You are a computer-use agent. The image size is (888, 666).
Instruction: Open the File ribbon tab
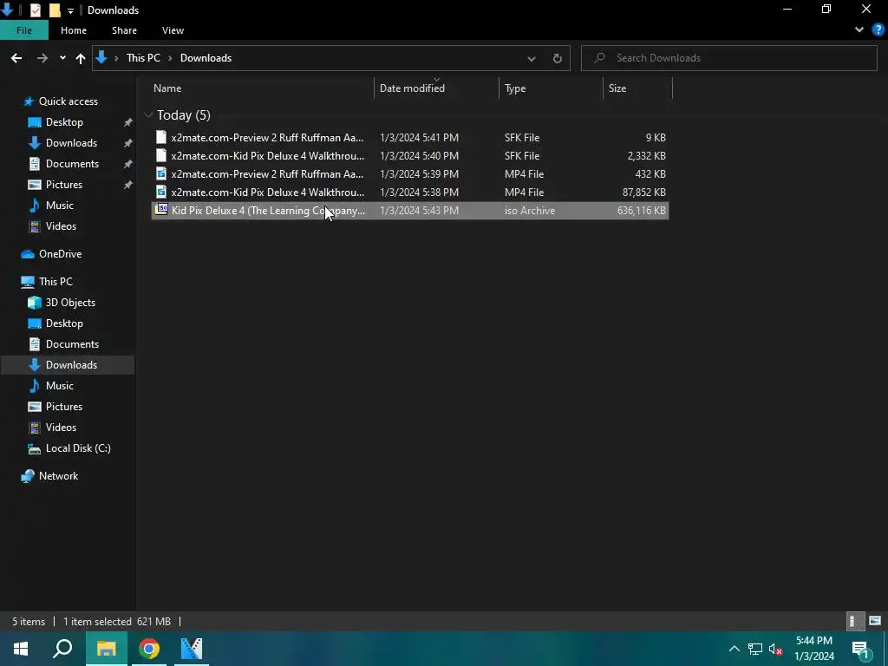23,30
